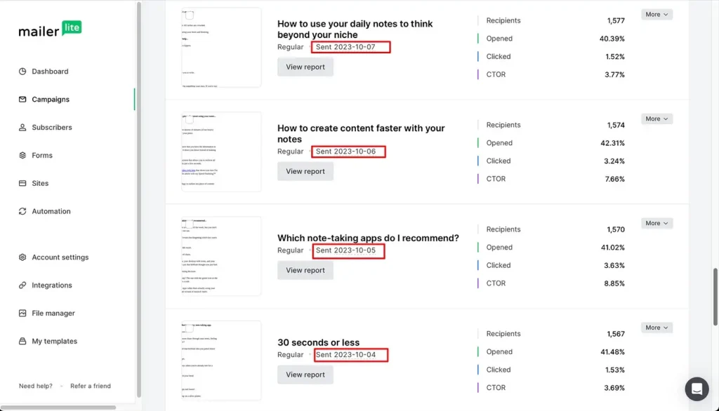Open the chat support bubble icon

pyautogui.click(x=697, y=389)
